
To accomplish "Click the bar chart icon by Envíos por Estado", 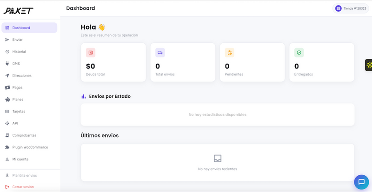I will [84, 96].
